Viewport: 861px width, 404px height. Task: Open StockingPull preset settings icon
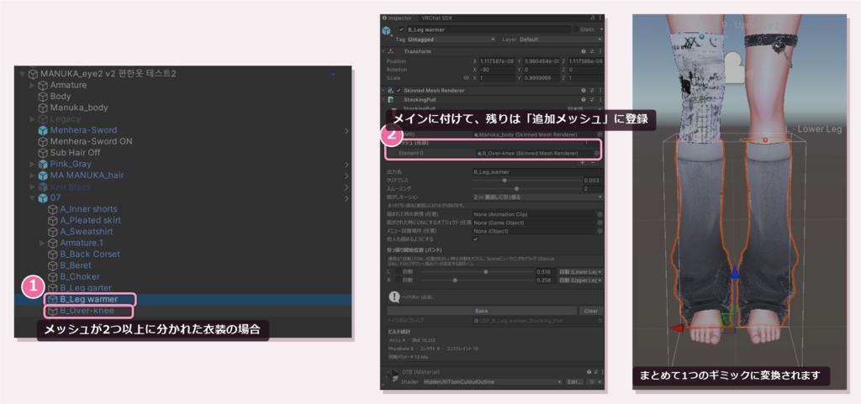coord(591,100)
